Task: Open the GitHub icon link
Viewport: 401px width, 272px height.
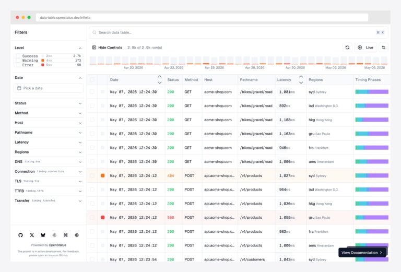Action: (20, 235)
